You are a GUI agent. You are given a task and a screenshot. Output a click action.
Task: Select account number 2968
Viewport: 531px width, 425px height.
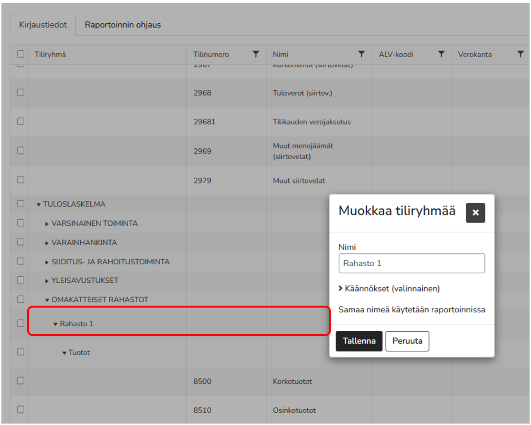202,93
